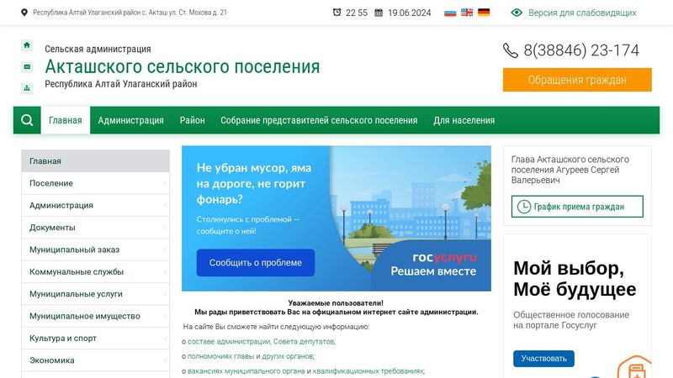The image size is (673, 378).
Task: Click the eye icon for visually impaired version
Action: coord(517,13)
